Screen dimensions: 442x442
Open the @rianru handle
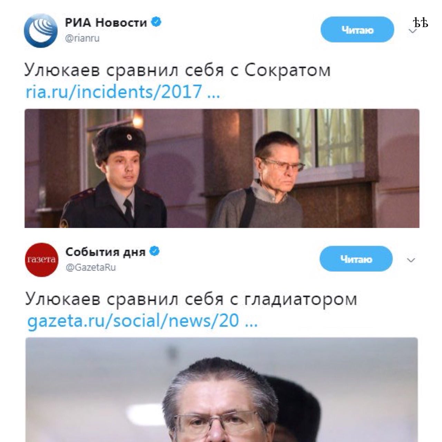pos(82,38)
